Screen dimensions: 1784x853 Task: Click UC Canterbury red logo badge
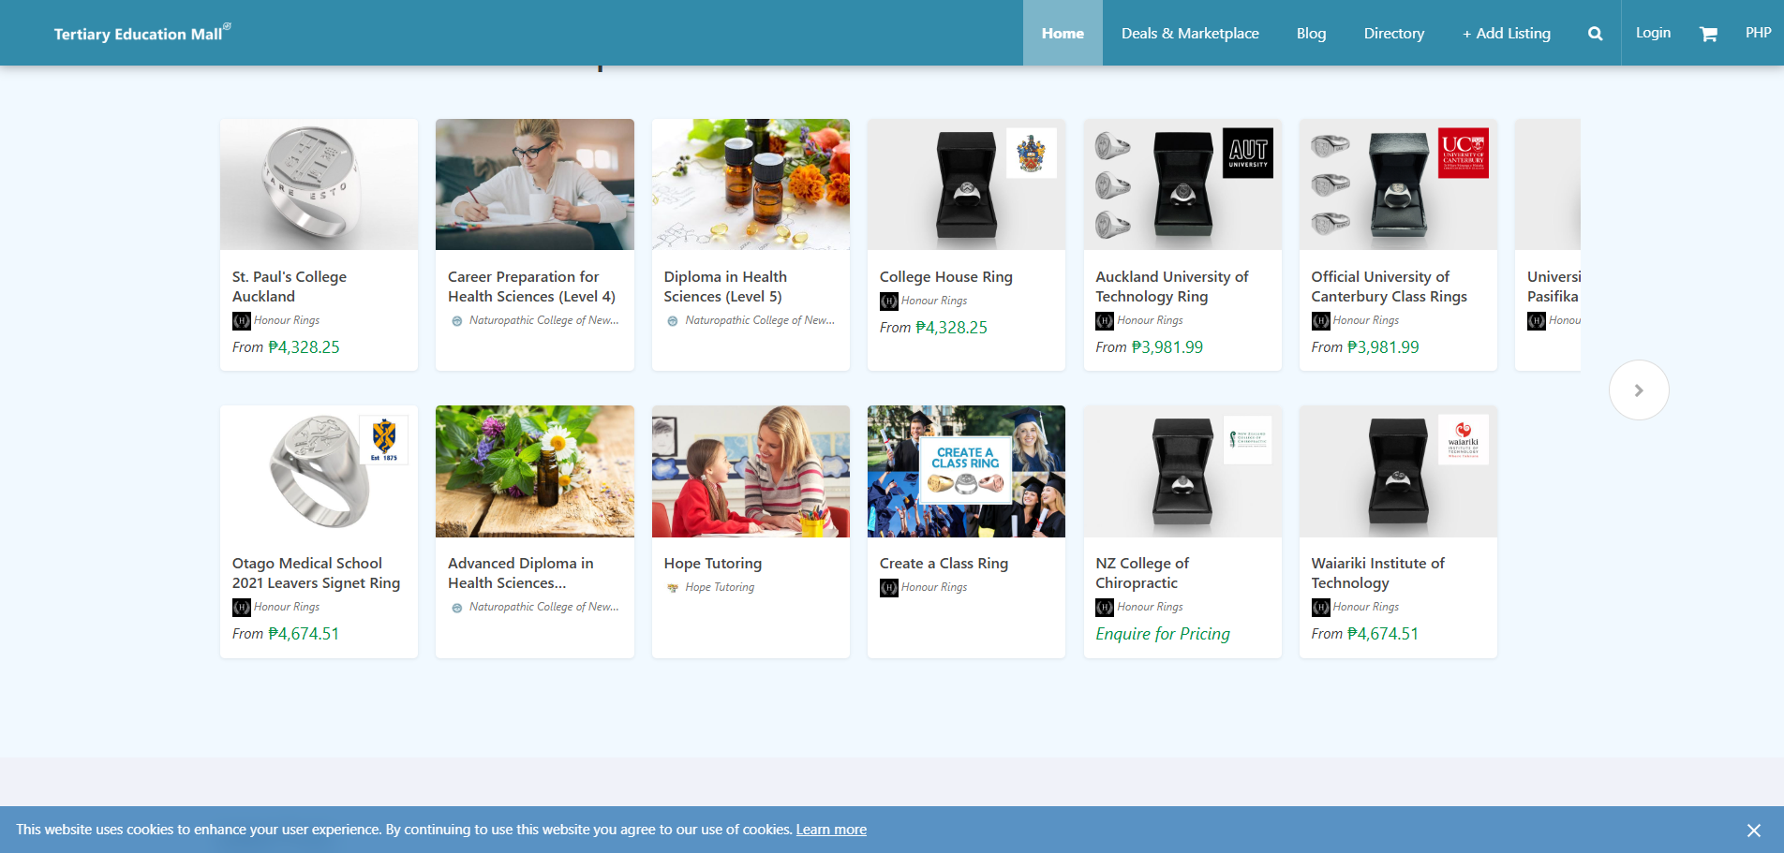(1464, 153)
